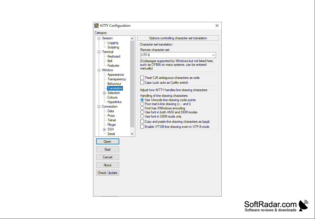The height and width of the screenshot is (219, 315).
Task: Collapse the Terminal tree node
Action: (99, 52)
